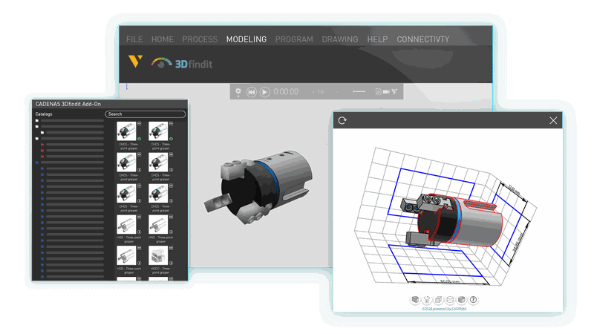Switch to the HOME tab
This screenshot has width=594, height=334.
pos(162,39)
